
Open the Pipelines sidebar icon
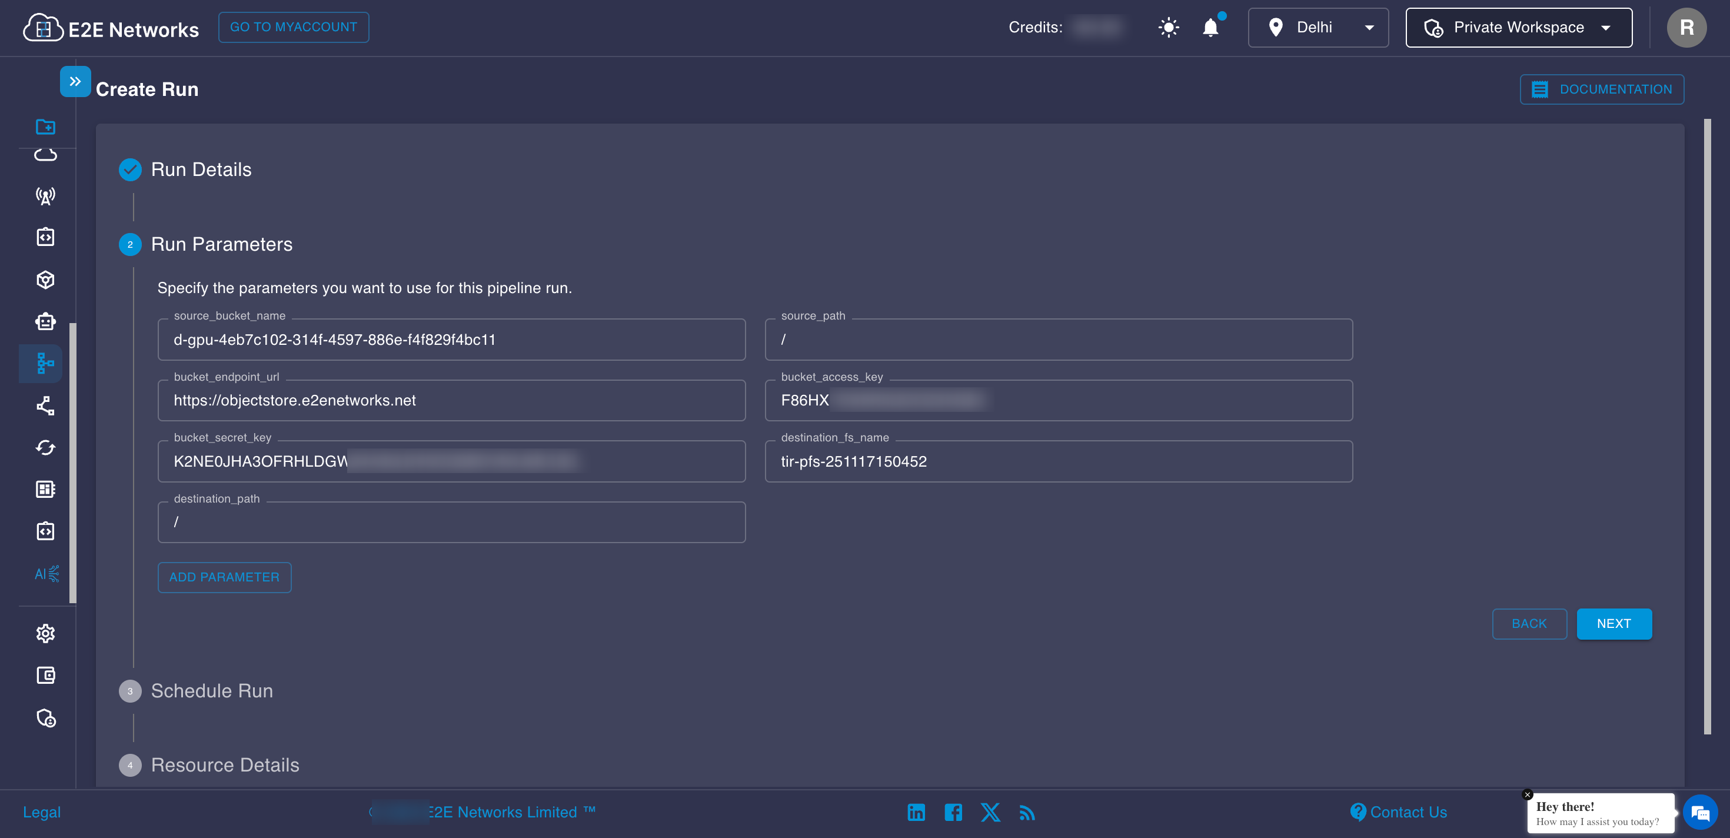tap(44, 363)
